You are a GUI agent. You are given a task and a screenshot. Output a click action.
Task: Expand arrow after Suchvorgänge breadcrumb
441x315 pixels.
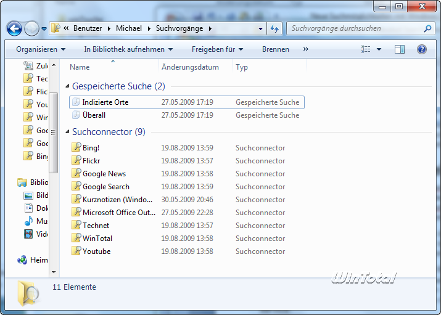pos(210,28)
